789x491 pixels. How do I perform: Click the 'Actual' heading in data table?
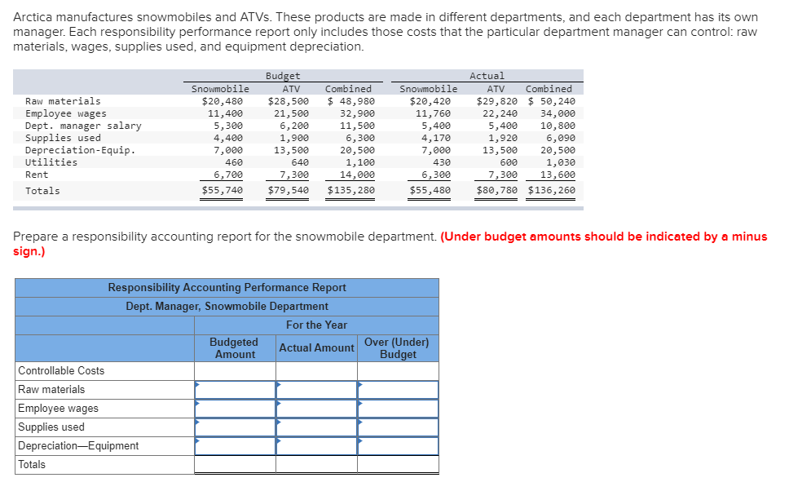pyautogui.click(x=487, y=76)
